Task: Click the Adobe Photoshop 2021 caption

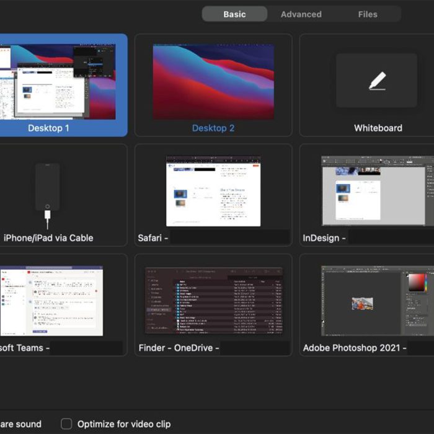Action: pos(354,348)
